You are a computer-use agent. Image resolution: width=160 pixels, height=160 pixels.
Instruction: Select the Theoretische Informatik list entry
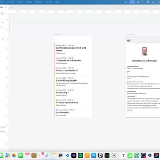coord(73,61)
